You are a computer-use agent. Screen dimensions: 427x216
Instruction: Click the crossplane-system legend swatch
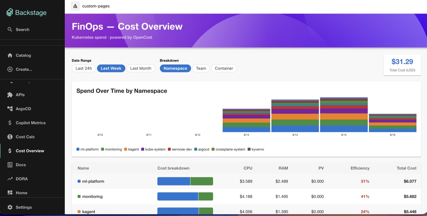click(x=213, y=149)
